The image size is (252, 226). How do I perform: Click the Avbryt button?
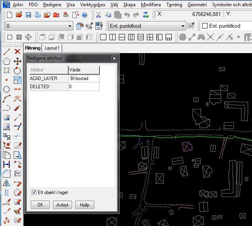pos(62,205)
